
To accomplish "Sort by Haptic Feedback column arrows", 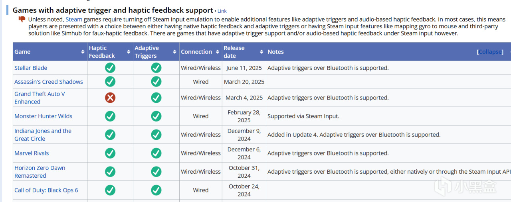I will pos(129,52).
